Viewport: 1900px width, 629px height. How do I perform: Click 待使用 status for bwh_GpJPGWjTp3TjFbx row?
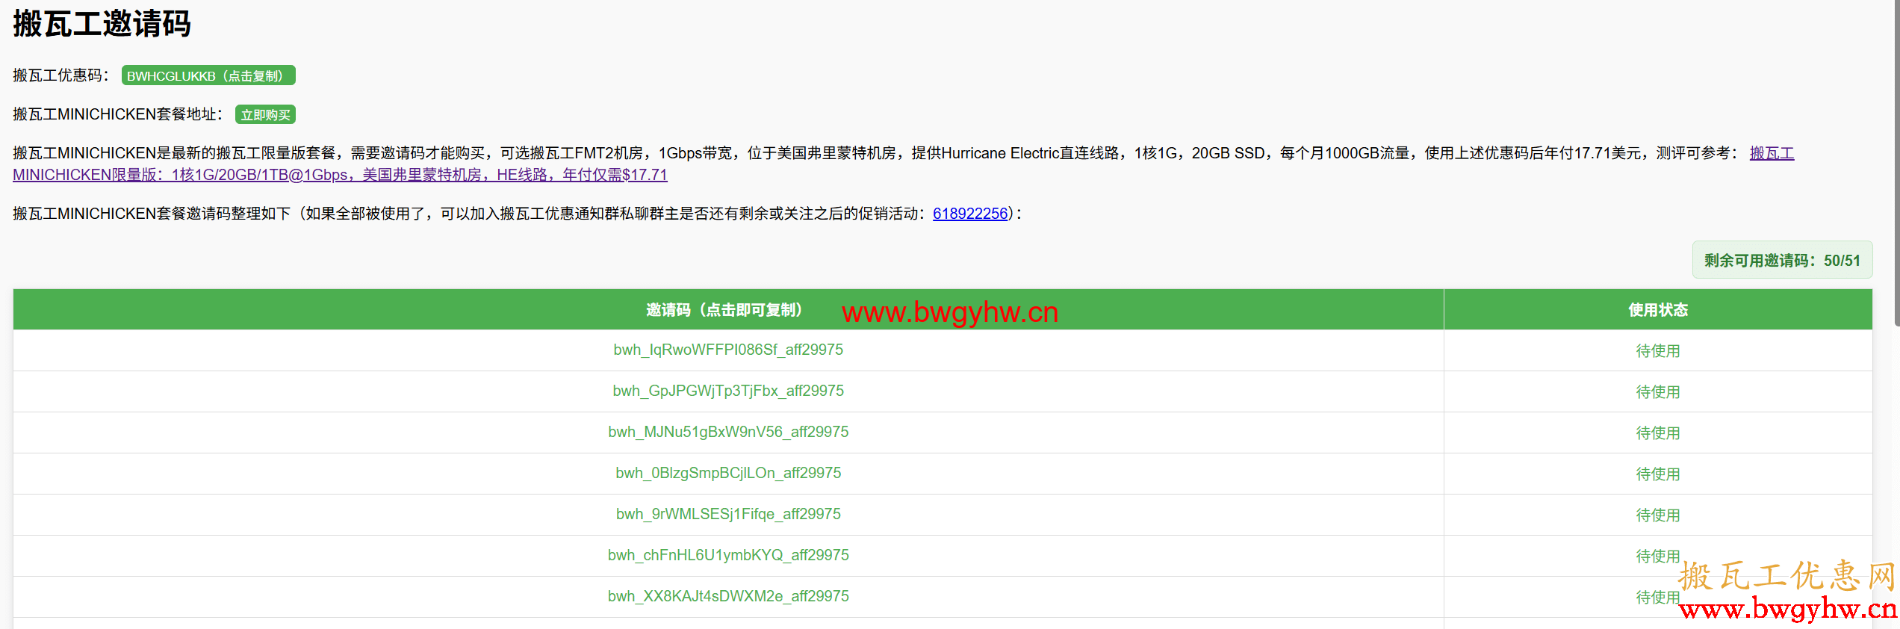point(1658,391)
